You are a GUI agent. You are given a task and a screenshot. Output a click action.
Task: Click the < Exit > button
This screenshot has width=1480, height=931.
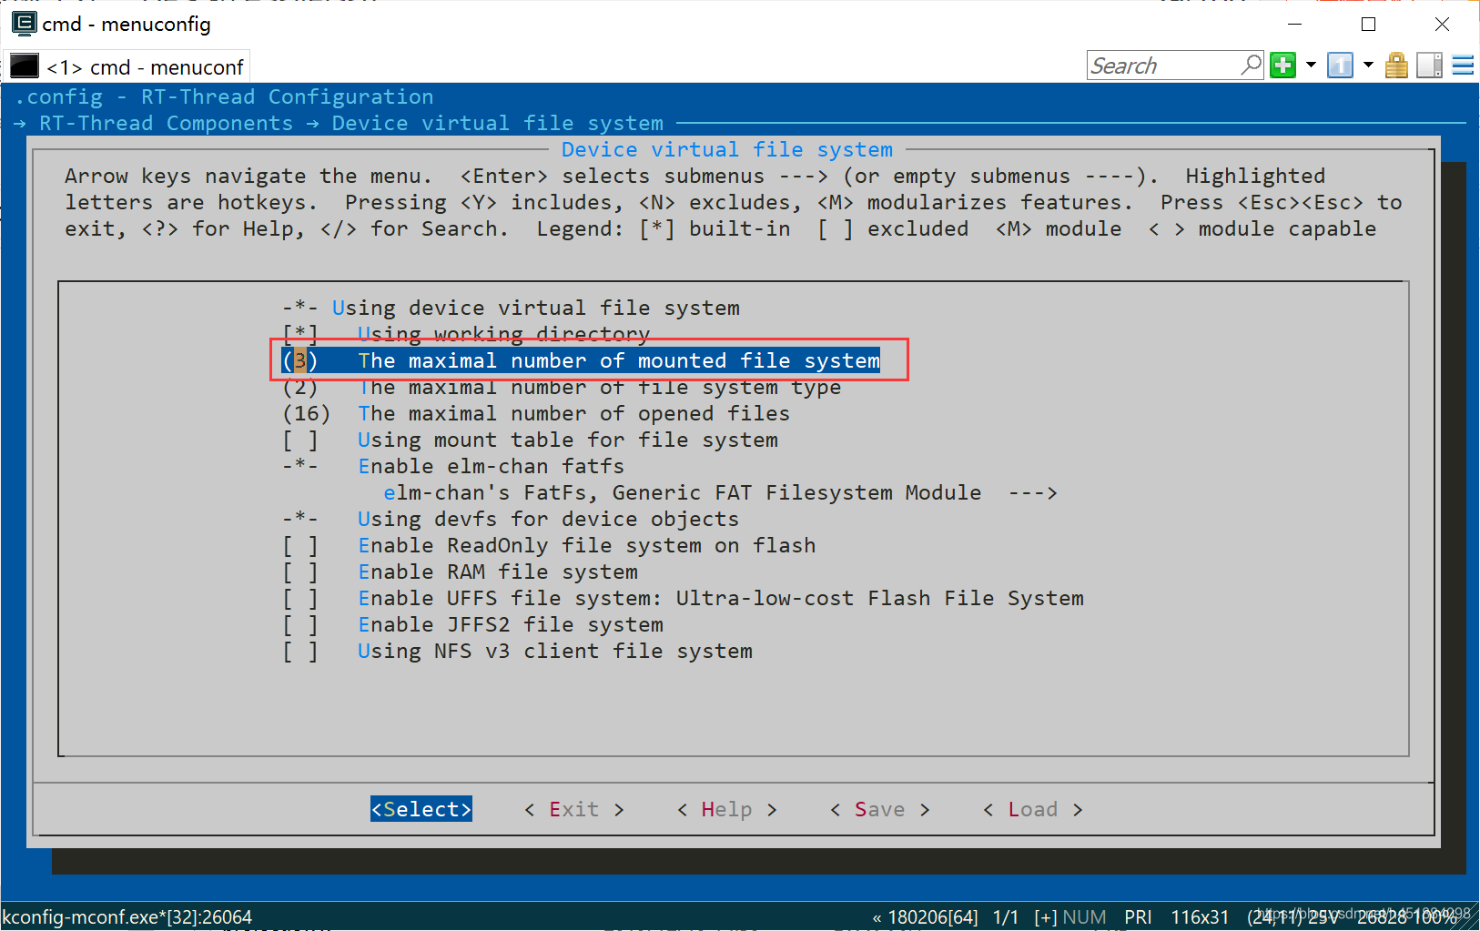pyautogui.click(x=574, y=809)
